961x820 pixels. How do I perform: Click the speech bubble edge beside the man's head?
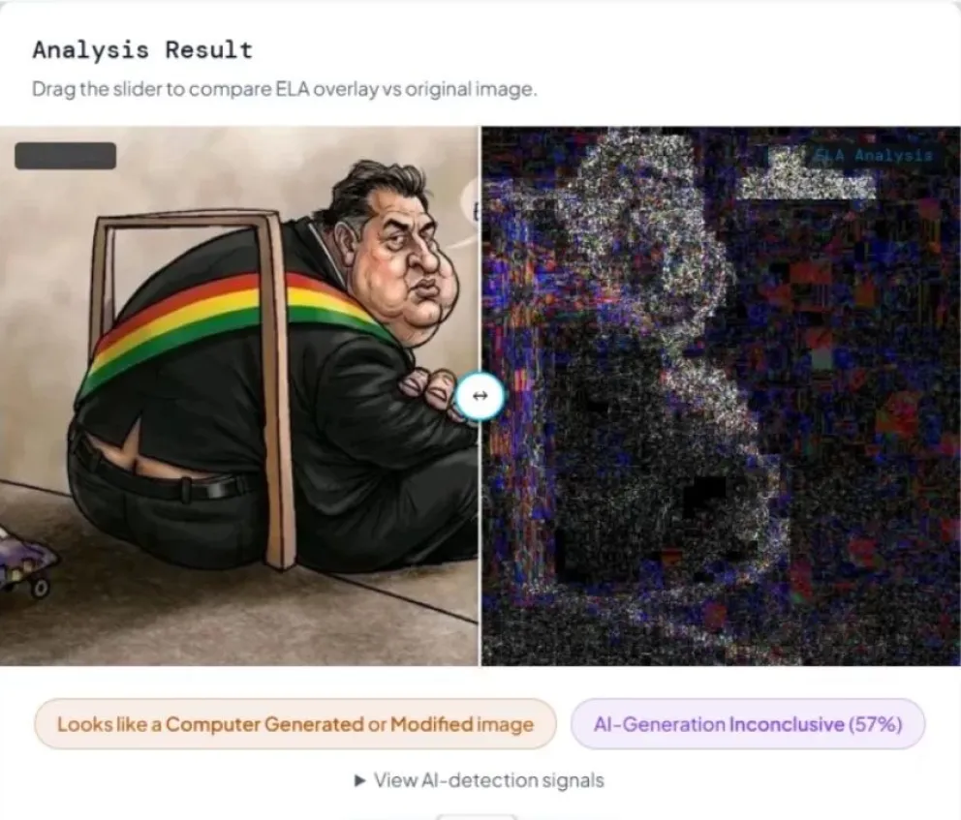[x=470, y=211]
